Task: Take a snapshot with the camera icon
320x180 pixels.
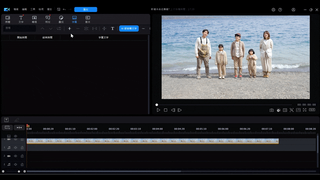Action: tap(271, 110)
